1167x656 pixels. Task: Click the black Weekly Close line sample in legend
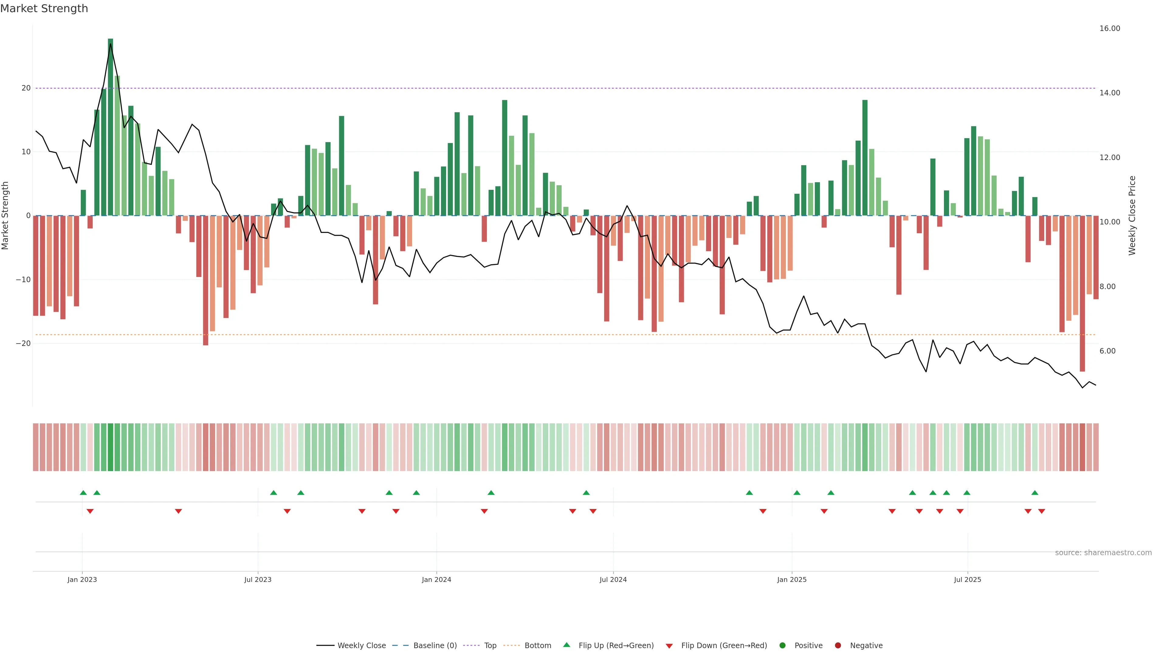pyautogui.click(x=325, y=646)
